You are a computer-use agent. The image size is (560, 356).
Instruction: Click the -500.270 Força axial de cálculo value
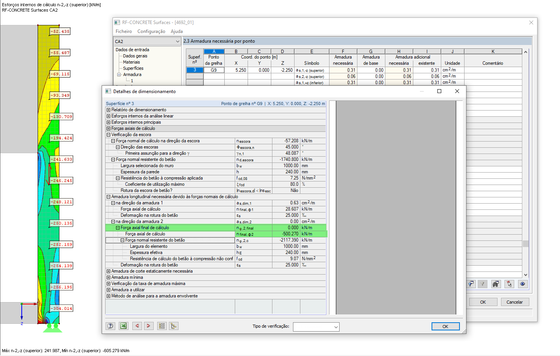click(x=286, y=234)
